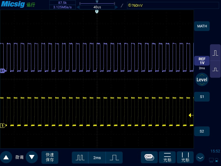
Task: Select the S2 channel button
Action: coord(202,131)
